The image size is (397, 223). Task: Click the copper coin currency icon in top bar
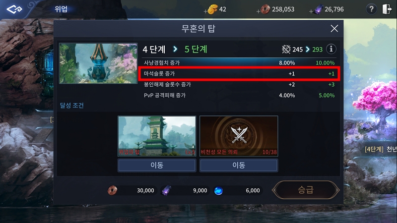[x=265, y=9]
